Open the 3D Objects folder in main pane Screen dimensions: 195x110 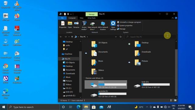[99, 44]
